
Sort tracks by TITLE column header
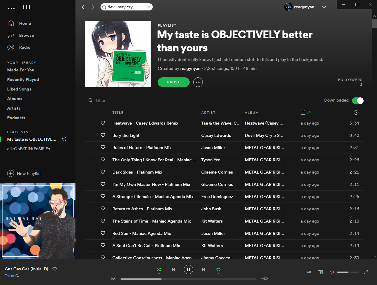click(x=118, y=113)
